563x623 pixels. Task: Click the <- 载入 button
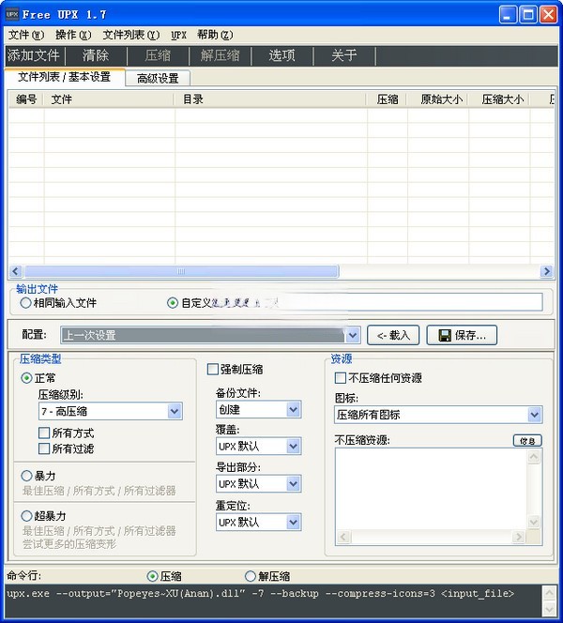[x=393, y=335]
